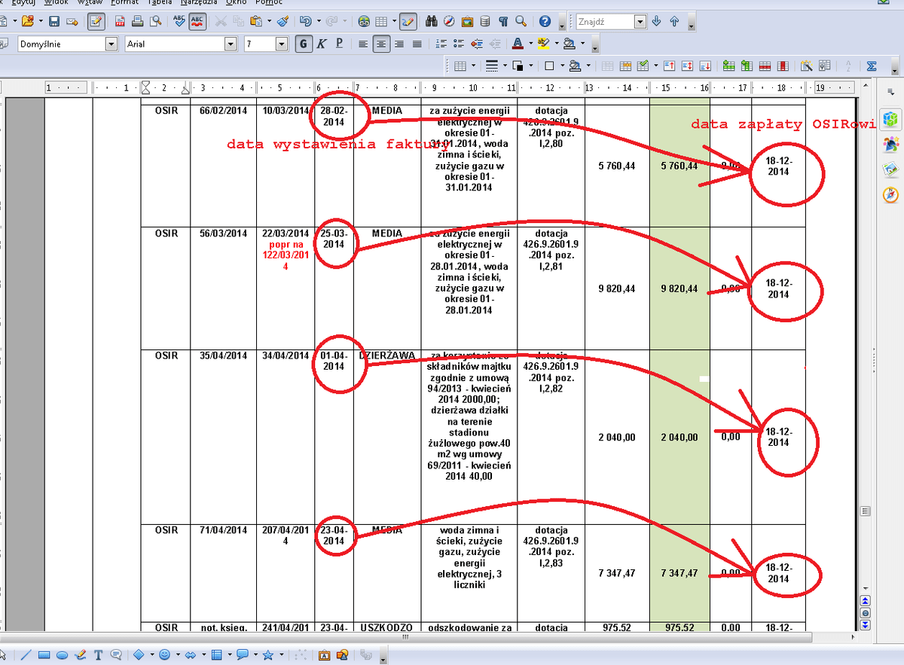Find previous occurrence arrow
This screenshot has height=665, width=904.
coord(674,21)
